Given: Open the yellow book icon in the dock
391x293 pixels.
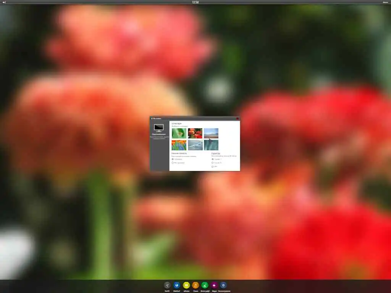Looking at the screenshot, I should click(x=186, y=285).
